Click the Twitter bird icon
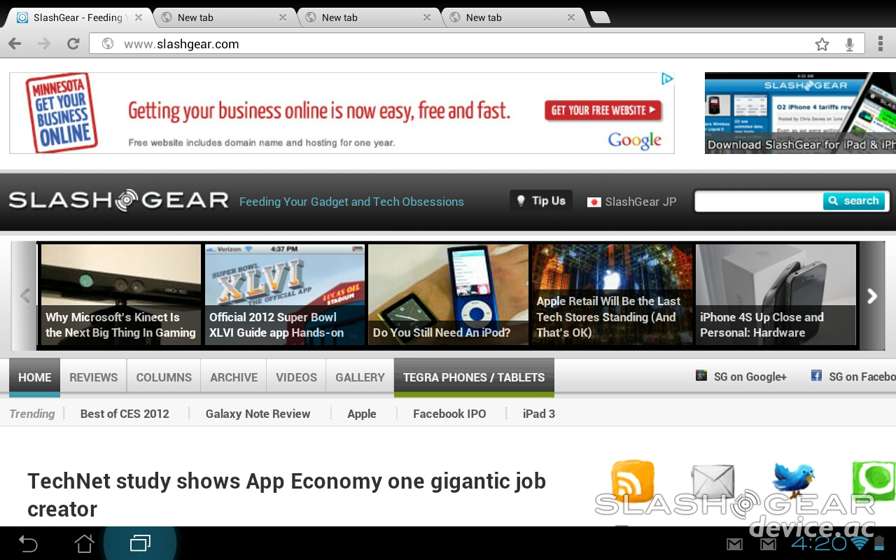896x560 pixels. click(793, 480)
